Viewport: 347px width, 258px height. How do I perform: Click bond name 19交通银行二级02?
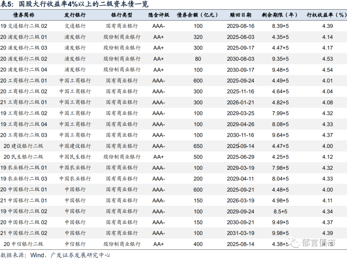(x=24, y=26)
